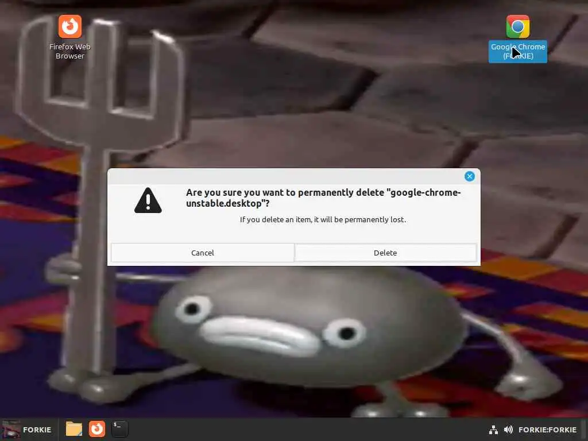Click the FORKIE:FORKIE clock text
This screenshot has width=588, height=441.
[x=547, y=430]
